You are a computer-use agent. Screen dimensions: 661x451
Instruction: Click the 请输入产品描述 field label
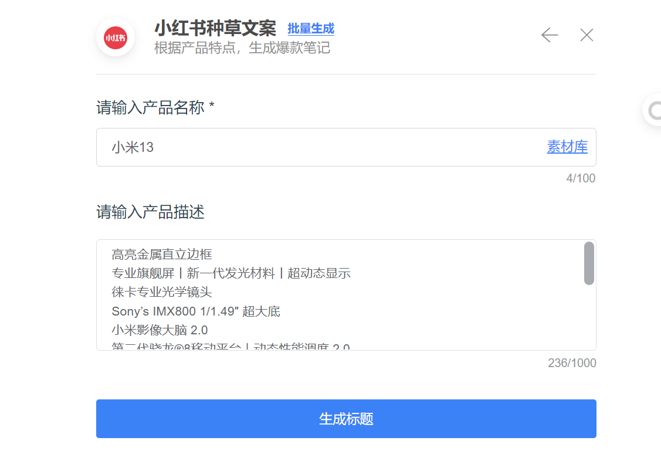pos(150,212)
